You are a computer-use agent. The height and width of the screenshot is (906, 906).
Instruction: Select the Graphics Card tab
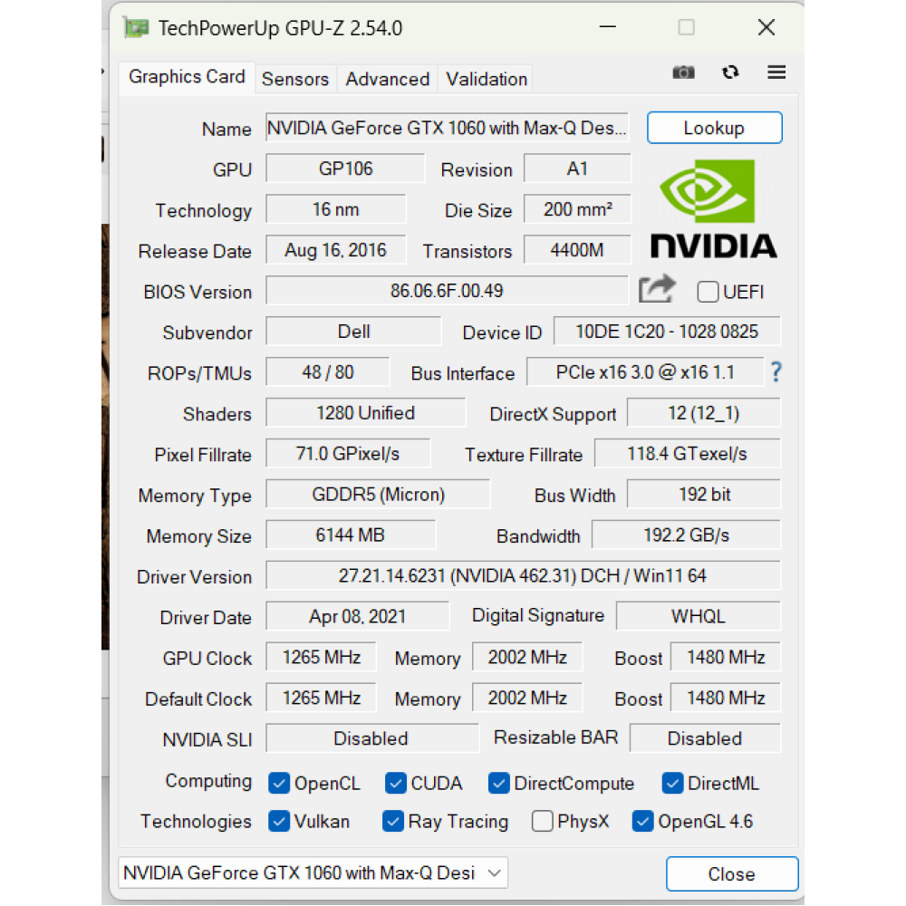point(187,77)
